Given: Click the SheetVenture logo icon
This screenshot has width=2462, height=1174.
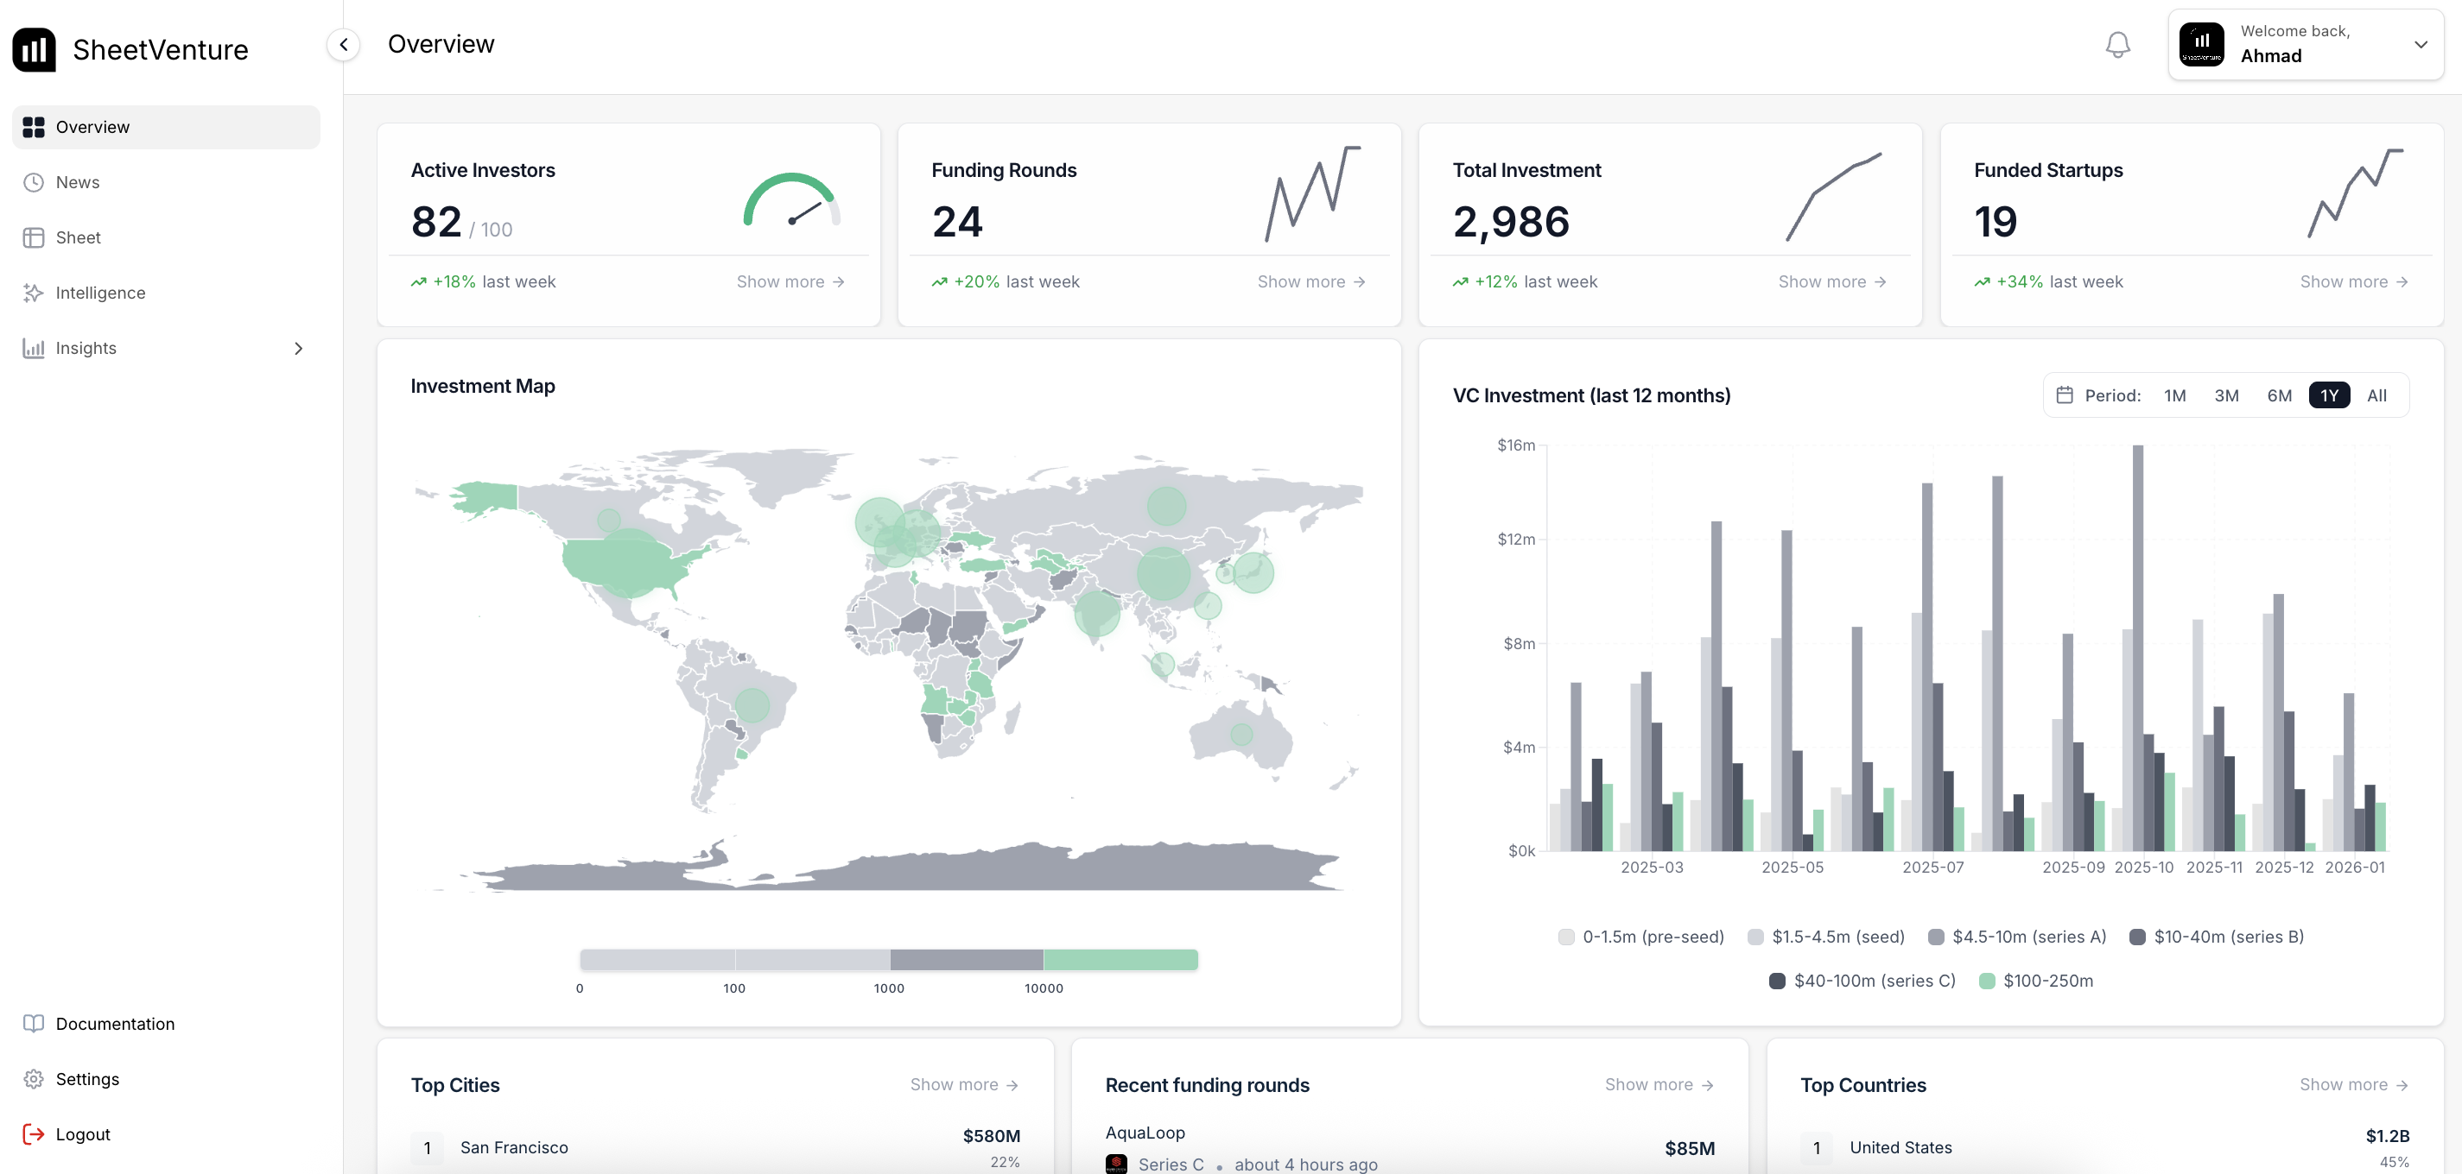Looking at the screenshot, I should tap(35, 50).
